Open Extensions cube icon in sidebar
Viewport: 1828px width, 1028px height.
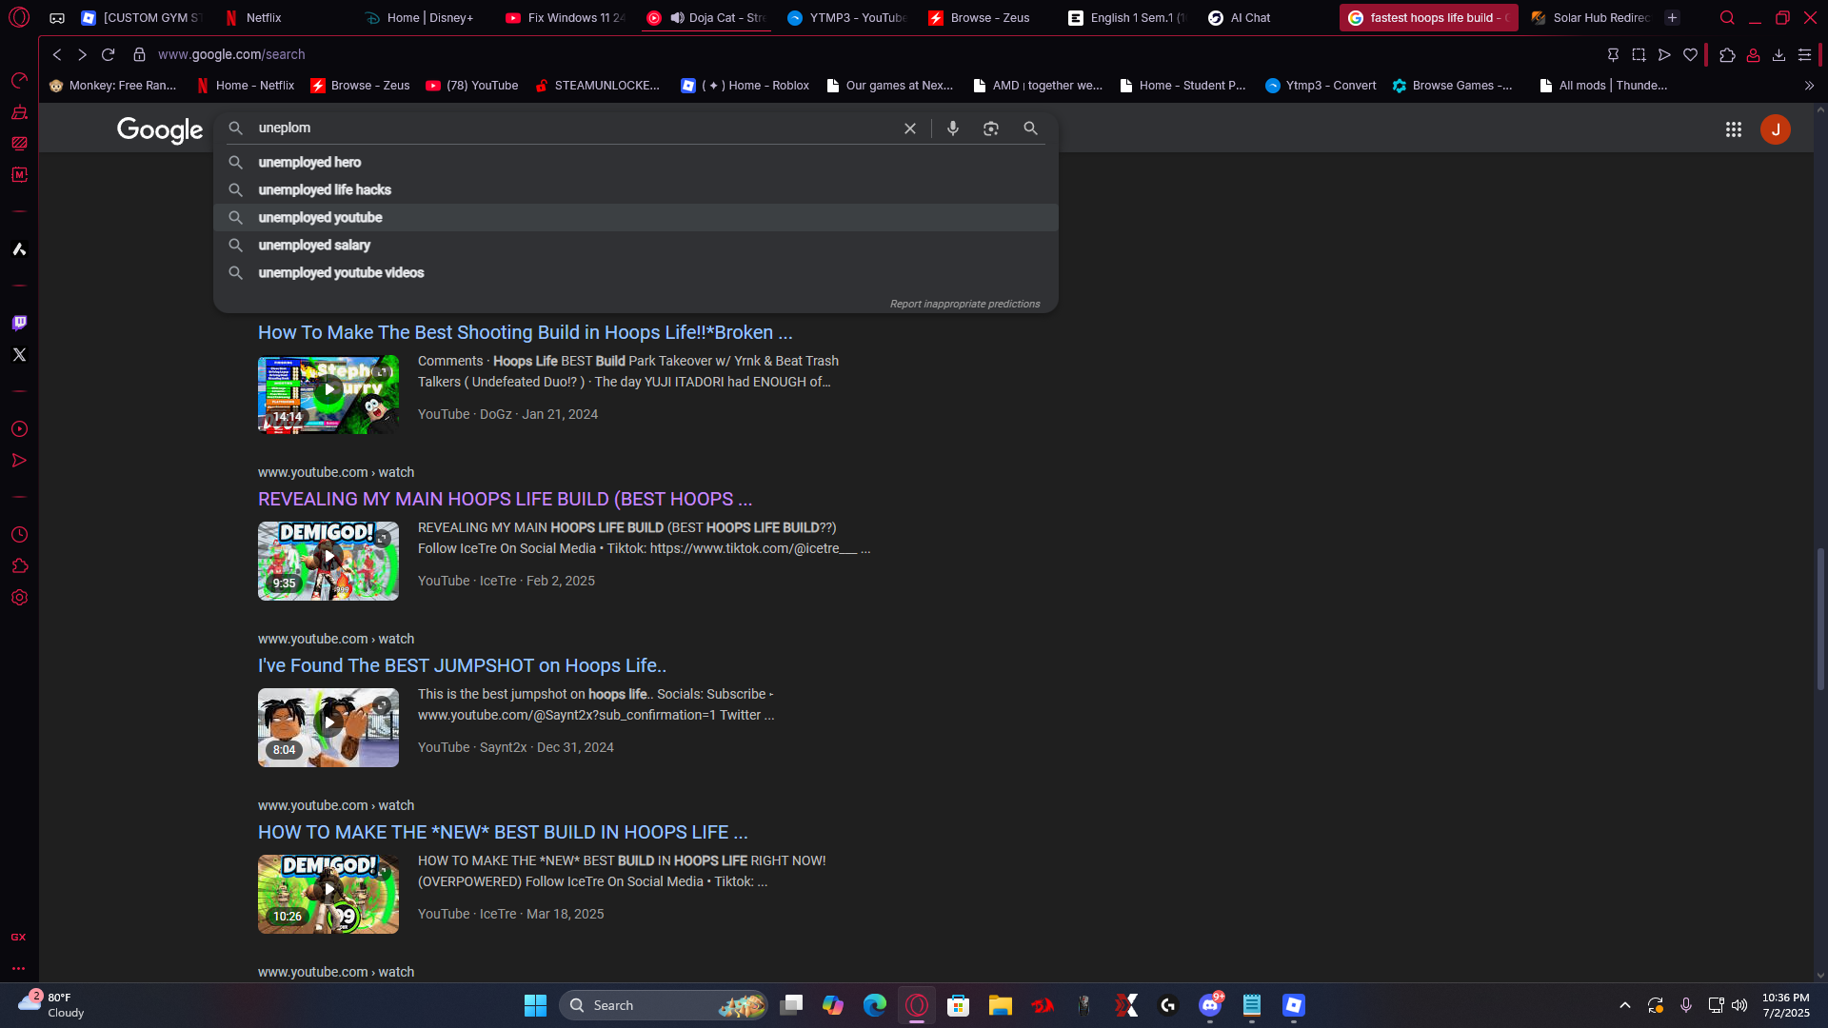tap(19, 566)
